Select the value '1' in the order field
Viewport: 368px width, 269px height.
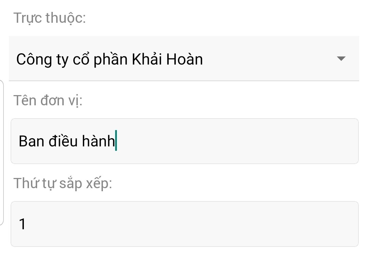click(22, 224)
